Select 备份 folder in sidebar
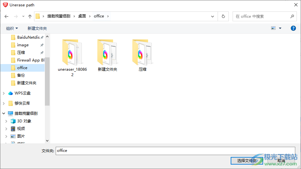This screenshot has width=301, height=169. pyautogui.click(x=21, y=75)
